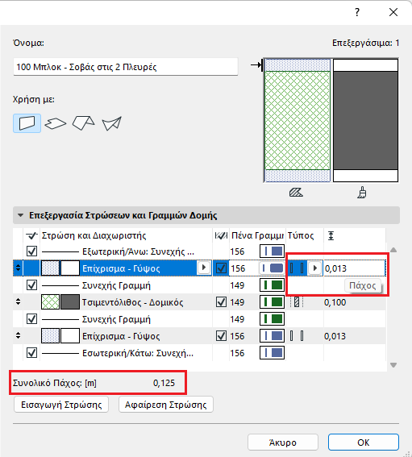Click the core type icon for Τσιμεντόλιθος - Δομικός
The image size is (412, 457).
click(297, 302)
